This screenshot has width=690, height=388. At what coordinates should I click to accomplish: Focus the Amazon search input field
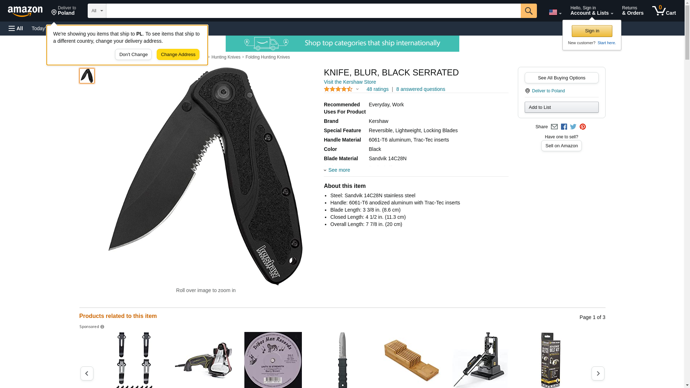(313, 11)
